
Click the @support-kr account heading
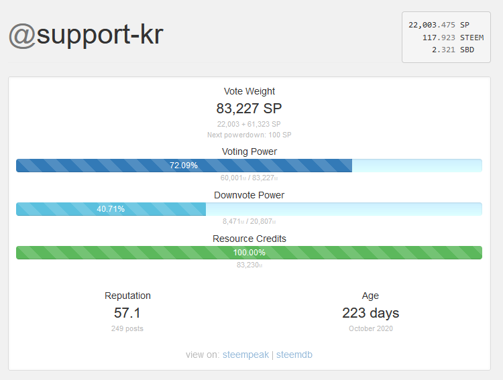[x=86, y=35]
